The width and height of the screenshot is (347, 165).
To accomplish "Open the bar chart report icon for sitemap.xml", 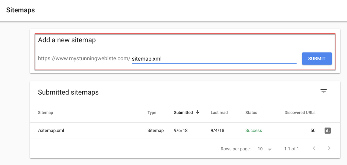I will 328,131.
